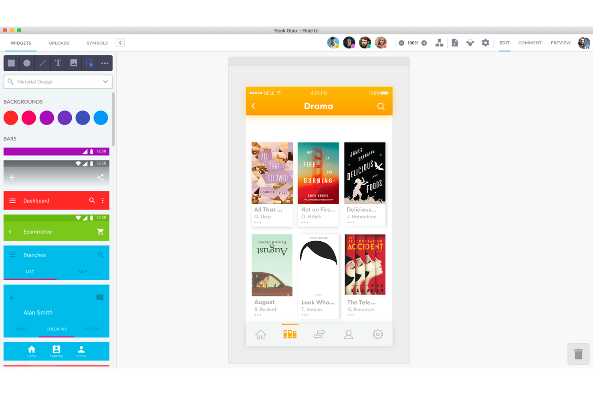Click the cart icon on the Ecommerce bar
The height and width of the screenshot is (395, 593).
[x=100, y=232]
